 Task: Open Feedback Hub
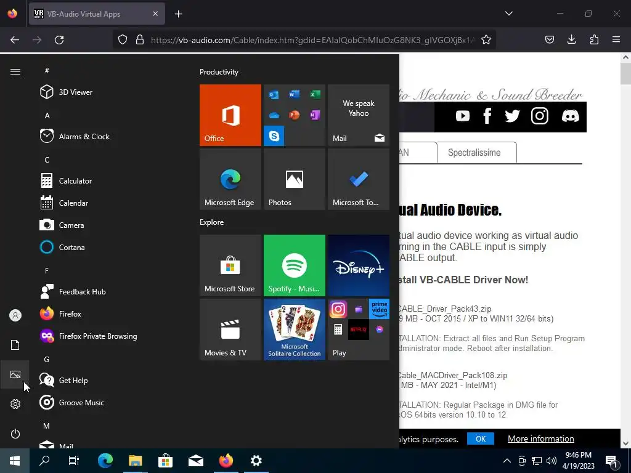pyautogui.click(x=108, y=291)
